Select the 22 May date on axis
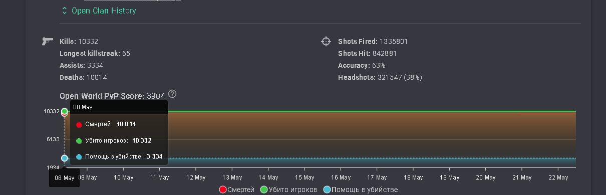 tap(558, 178)
